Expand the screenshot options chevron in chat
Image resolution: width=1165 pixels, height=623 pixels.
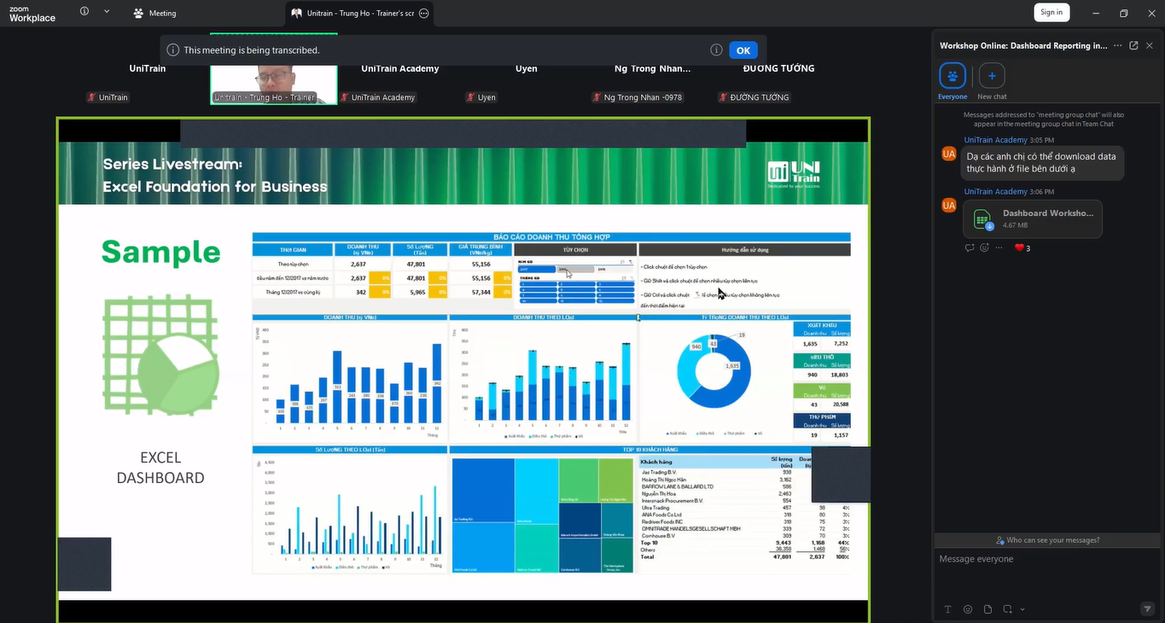point(1022,609)
